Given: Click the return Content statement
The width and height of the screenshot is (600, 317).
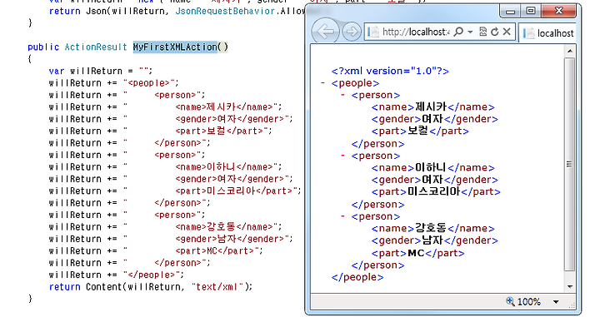Looking at the screenshot, I should [151, 286].
